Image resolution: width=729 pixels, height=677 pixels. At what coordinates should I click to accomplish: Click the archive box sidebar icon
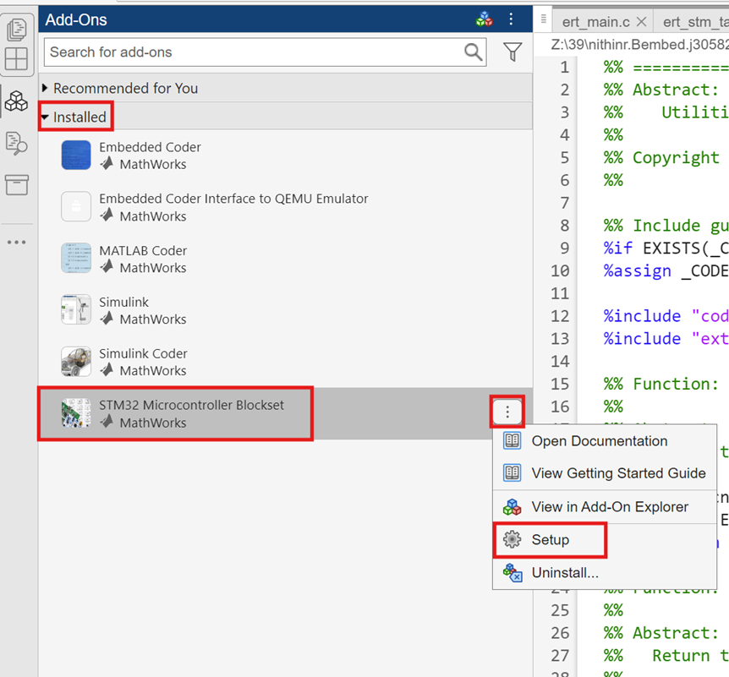coord(16,185)
